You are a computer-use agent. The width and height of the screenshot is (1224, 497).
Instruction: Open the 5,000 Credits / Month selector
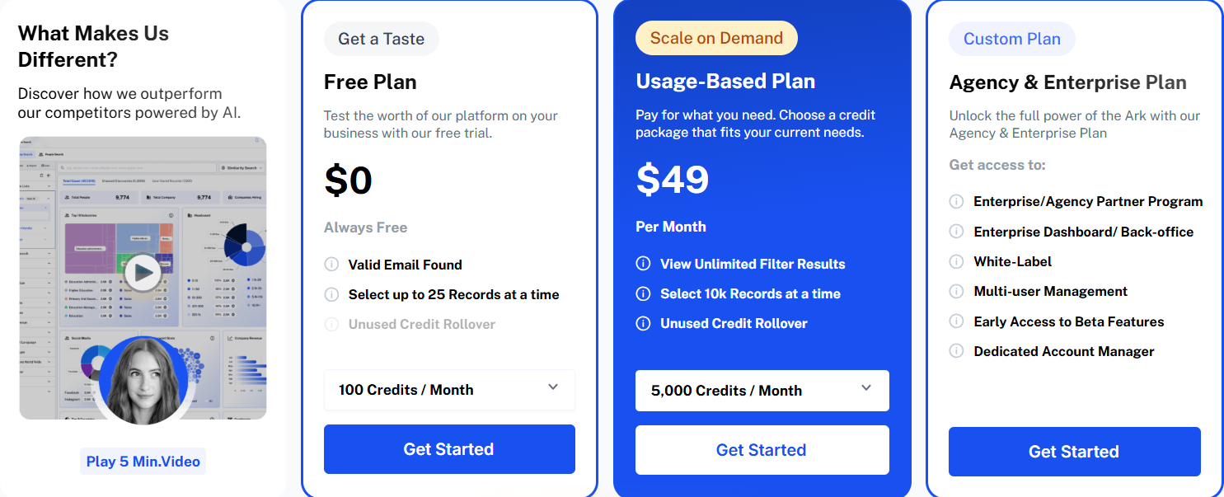tap(762, 391)
